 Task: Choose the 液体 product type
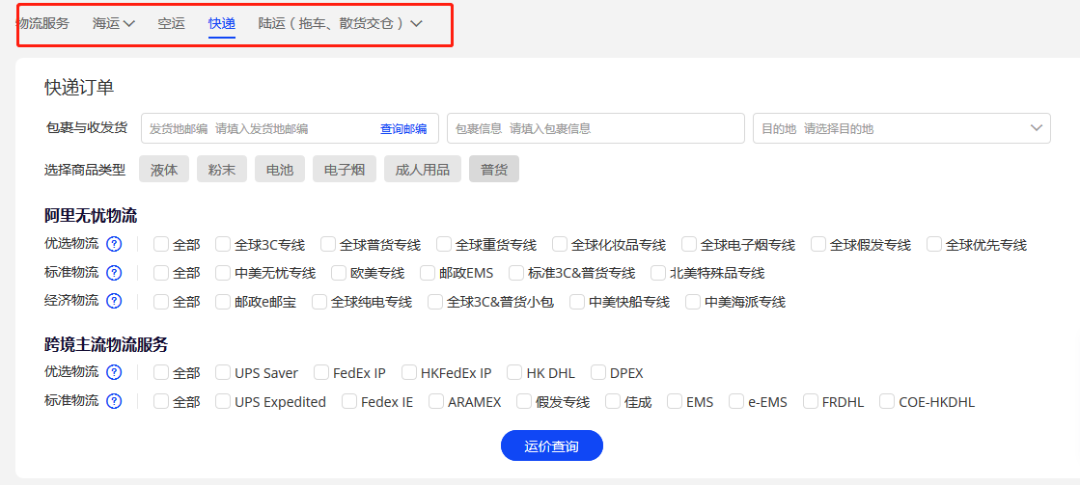(164, 170)
